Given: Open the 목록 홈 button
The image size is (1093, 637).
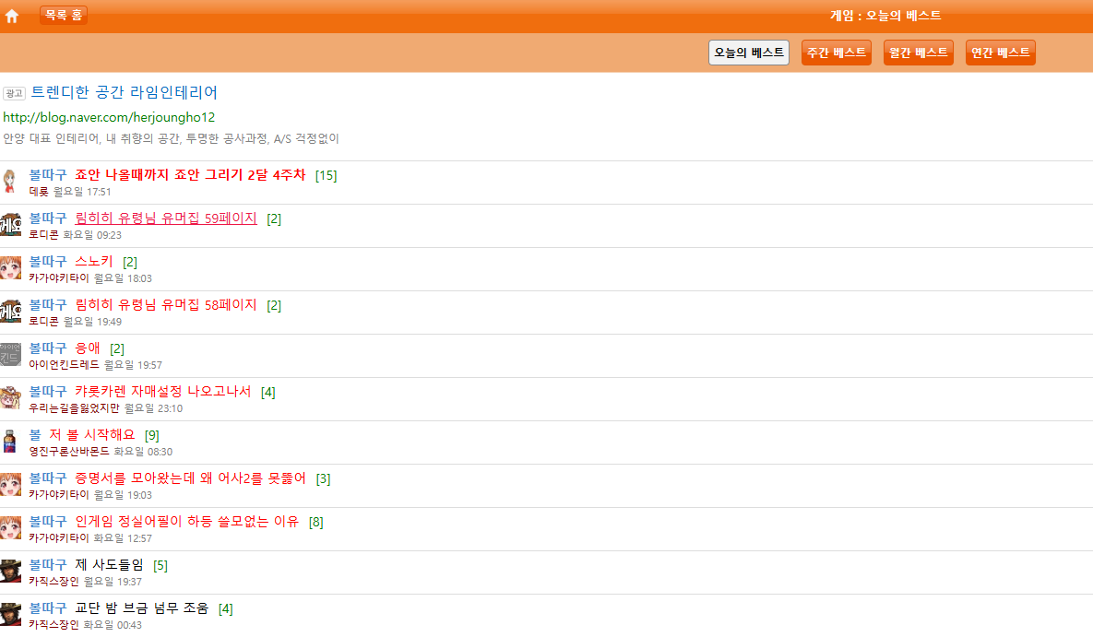Looking at the screenshot, I should tap(64, 15).
